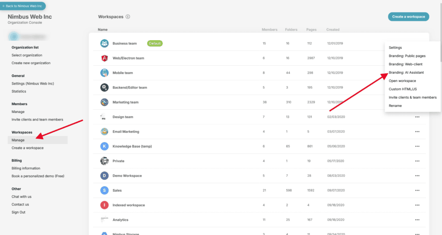The height and width of the screenshot is (235, 442).
Task: Open the three-dot menu for Email Marketing
Action: point(417,131)
